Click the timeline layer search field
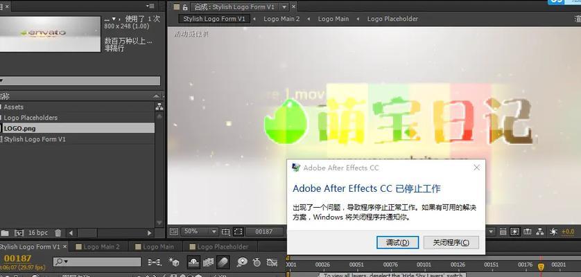The height and width of the screenshot is (277, 581). 97,262
